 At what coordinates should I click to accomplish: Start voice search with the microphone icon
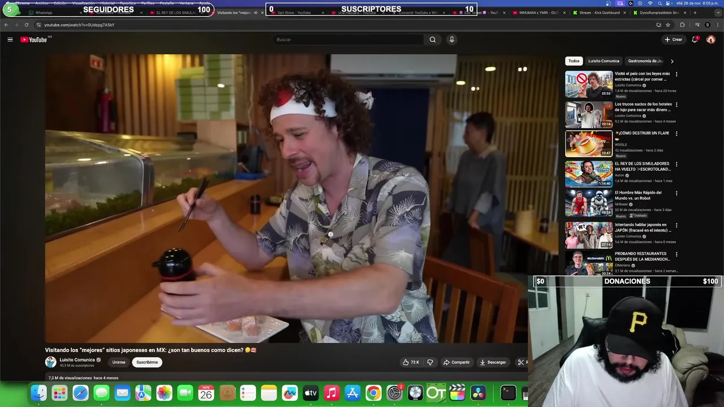(451, 40)
